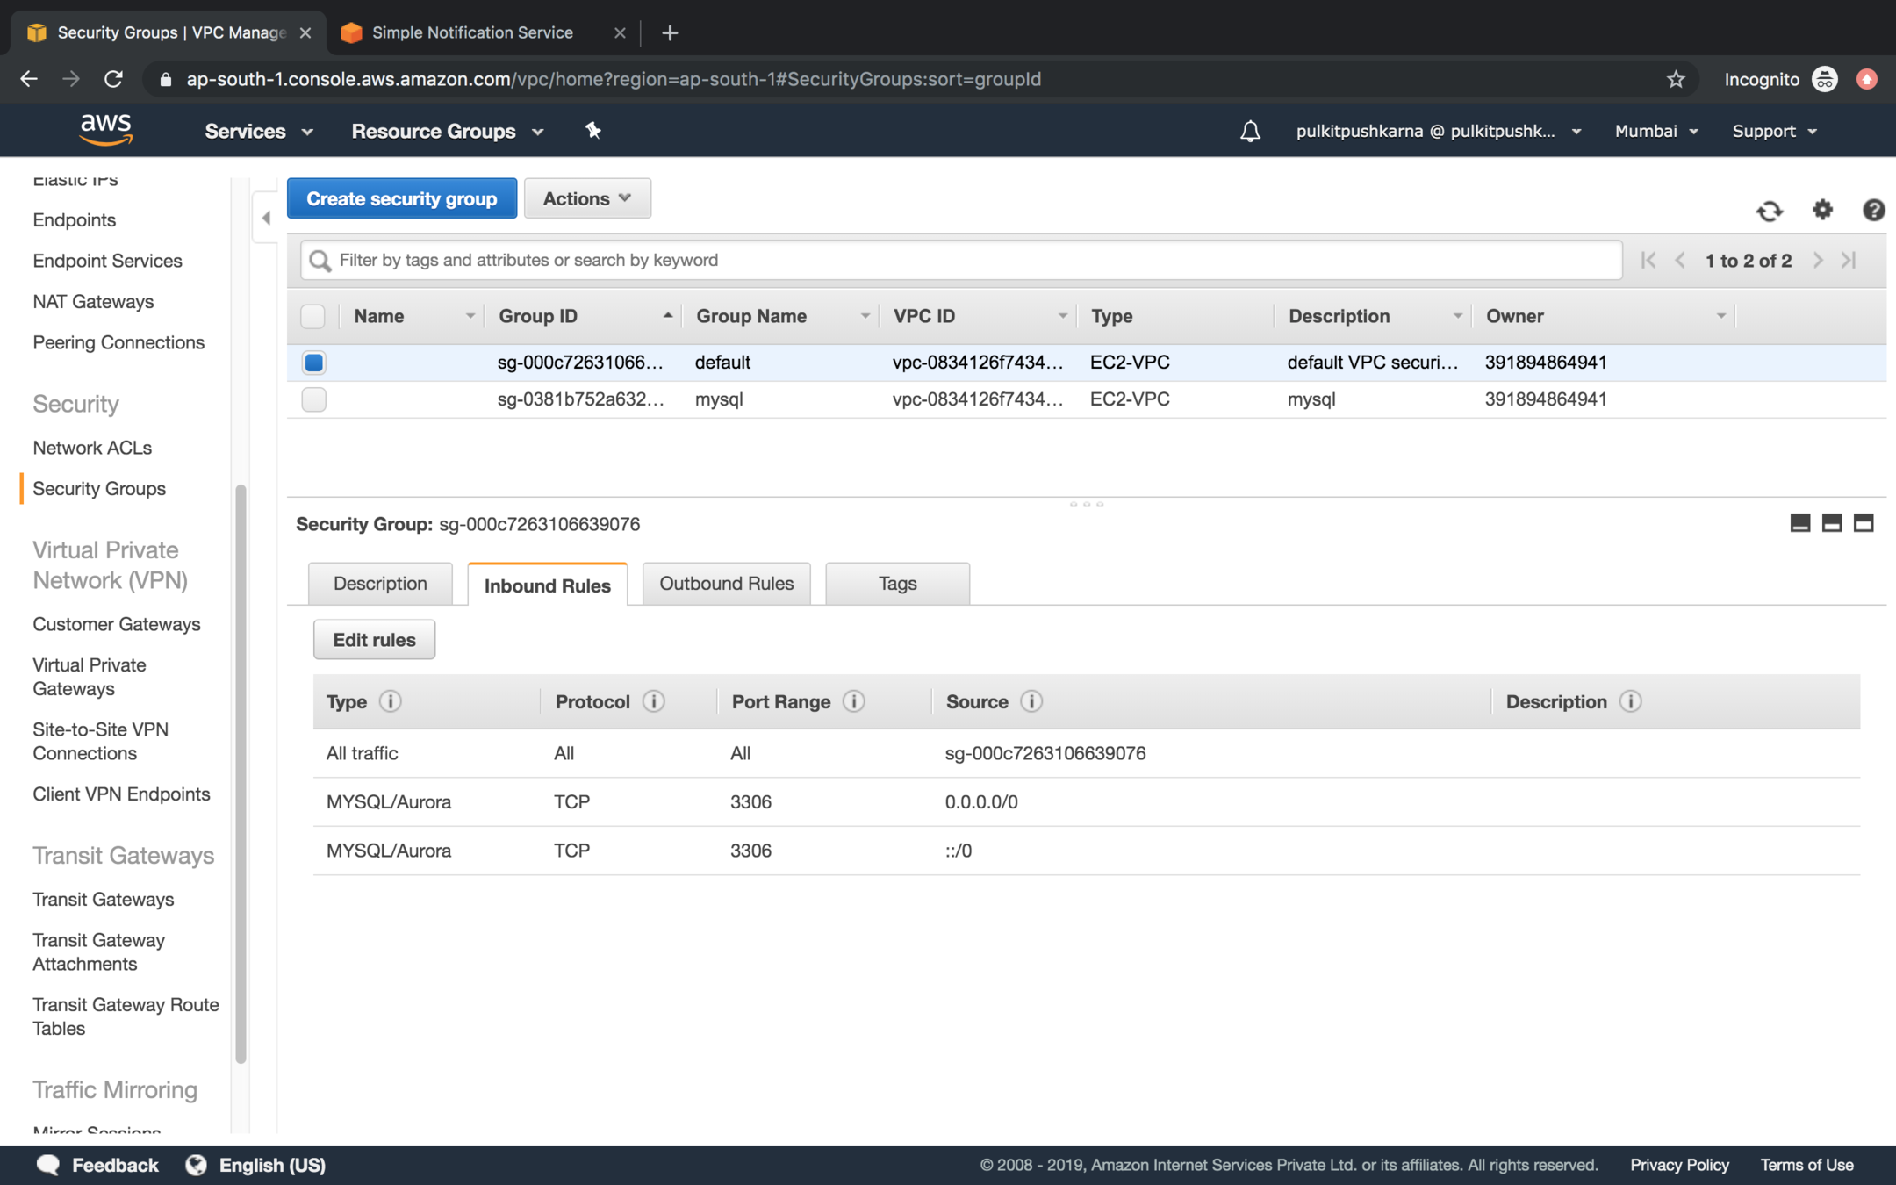
Task: Expand the Mumbai region selector
Action: [1655, 131]
